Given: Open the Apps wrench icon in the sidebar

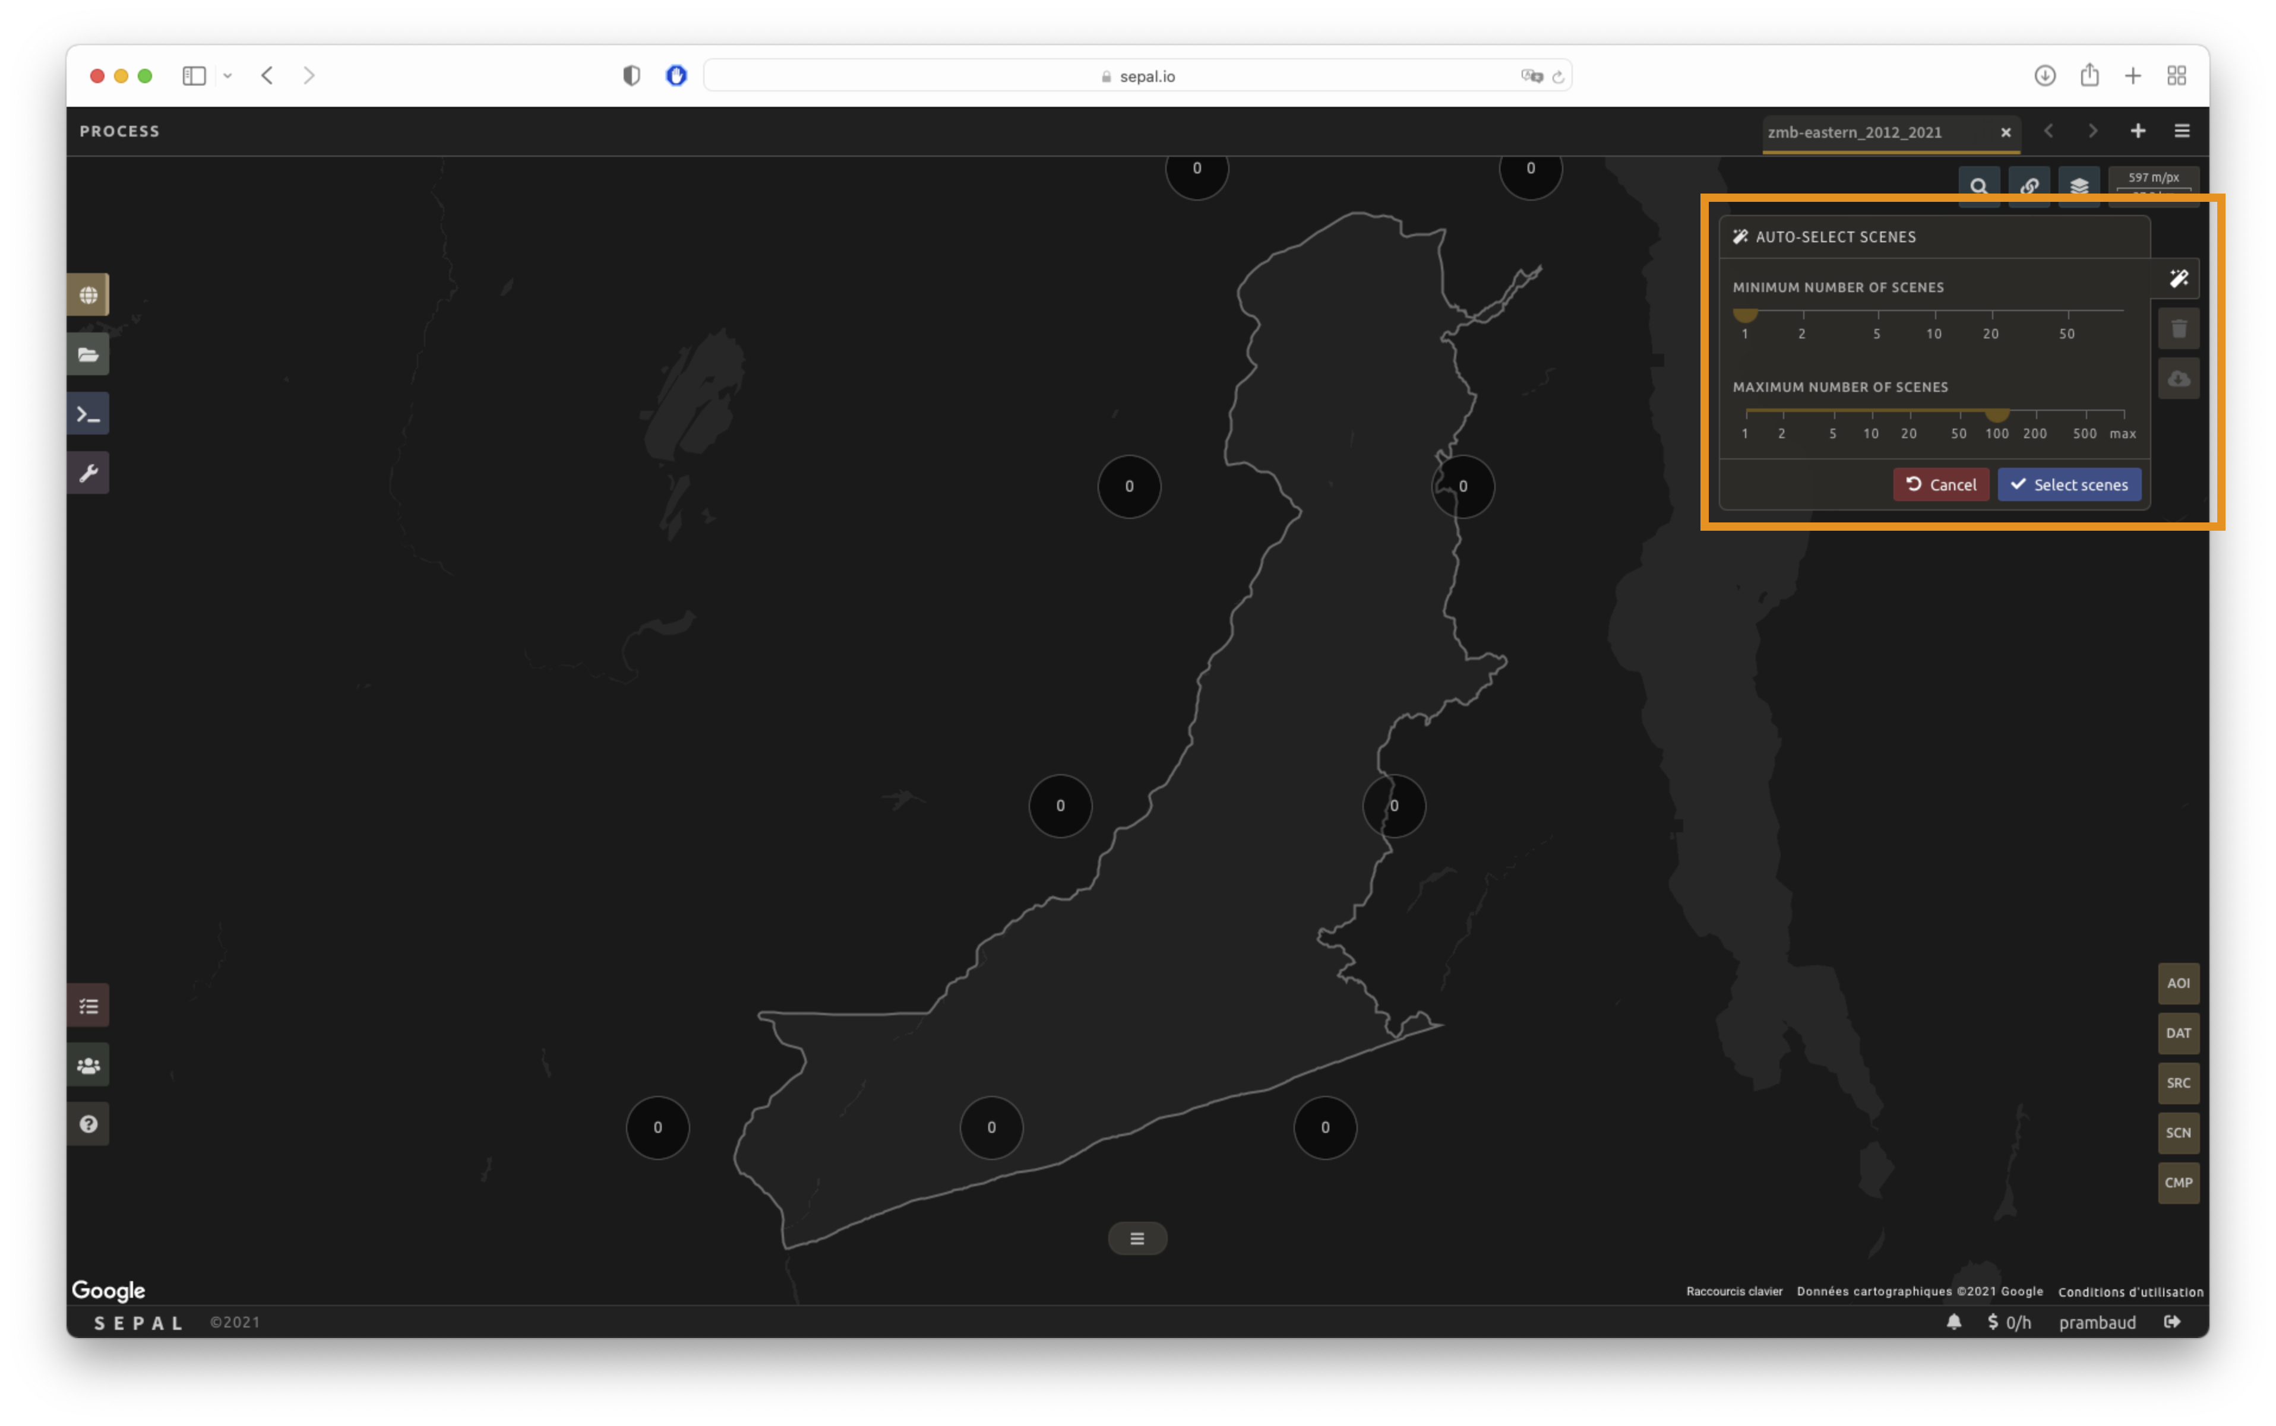Looking at the screenshot, I should [x=88, y=473].
